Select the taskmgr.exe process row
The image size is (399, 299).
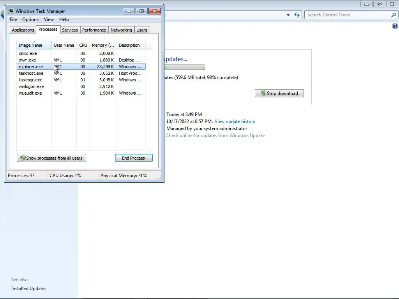[x=81, y=80]
